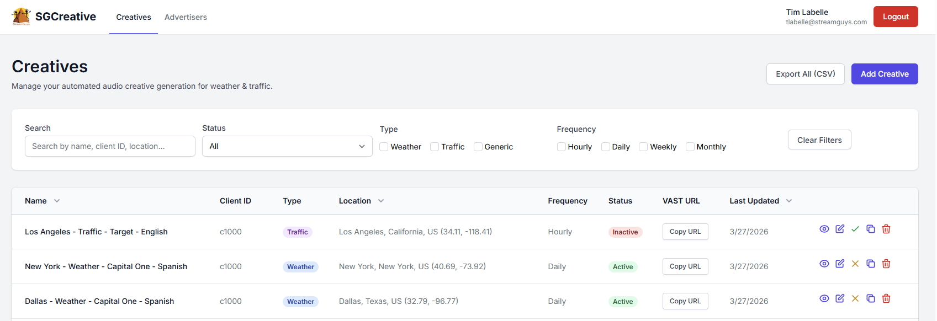Tick the Hourly frequency checkbox
937x321 pixels.
(x=561, y=147)
